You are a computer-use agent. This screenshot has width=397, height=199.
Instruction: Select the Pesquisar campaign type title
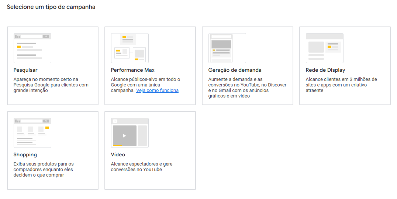[x=25, y=70]
